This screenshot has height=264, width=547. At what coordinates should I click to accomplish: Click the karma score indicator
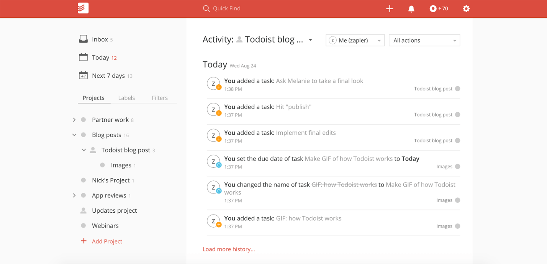point(438,8)
